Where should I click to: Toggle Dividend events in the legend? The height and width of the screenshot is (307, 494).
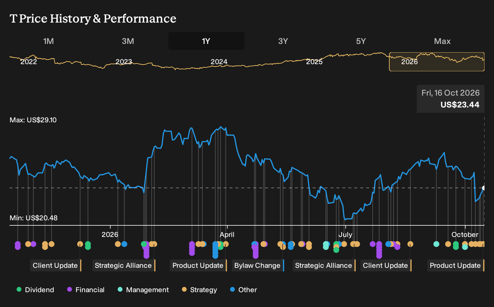[x=35, y=290]
